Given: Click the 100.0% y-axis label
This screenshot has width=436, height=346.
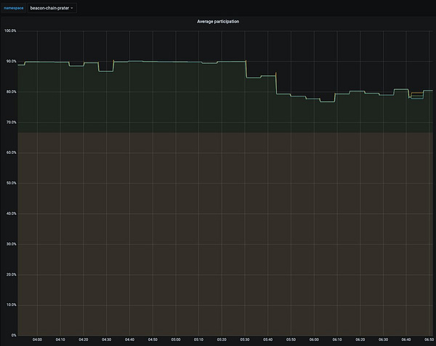Looking at the screenshot, I should coord(10,30).
